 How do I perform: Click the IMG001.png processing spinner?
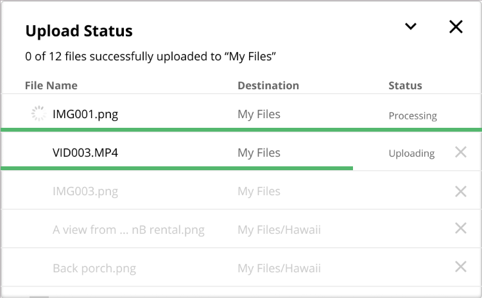39,114
